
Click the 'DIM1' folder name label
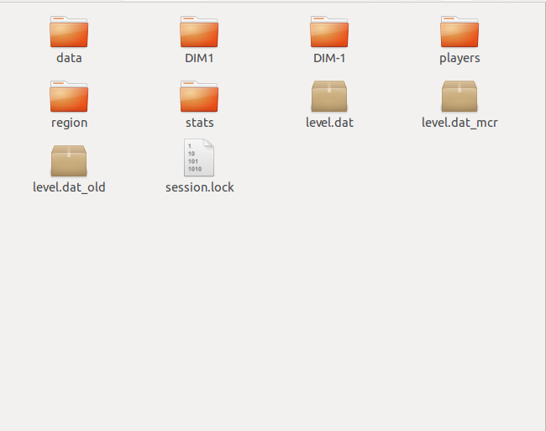199,58
